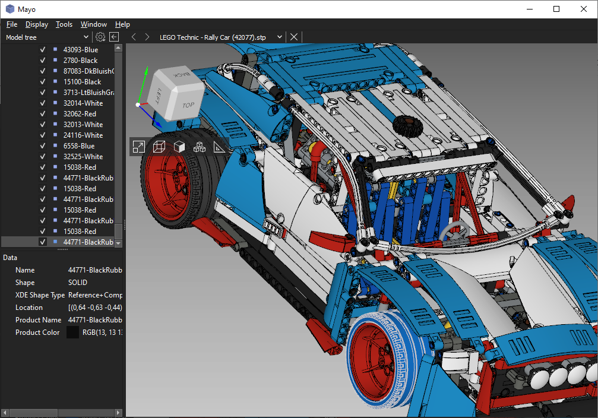Toggle checkbox for 32013-White
Image resolution: width=598 pixels, height=418 pixels.
[x=43, y=124]
